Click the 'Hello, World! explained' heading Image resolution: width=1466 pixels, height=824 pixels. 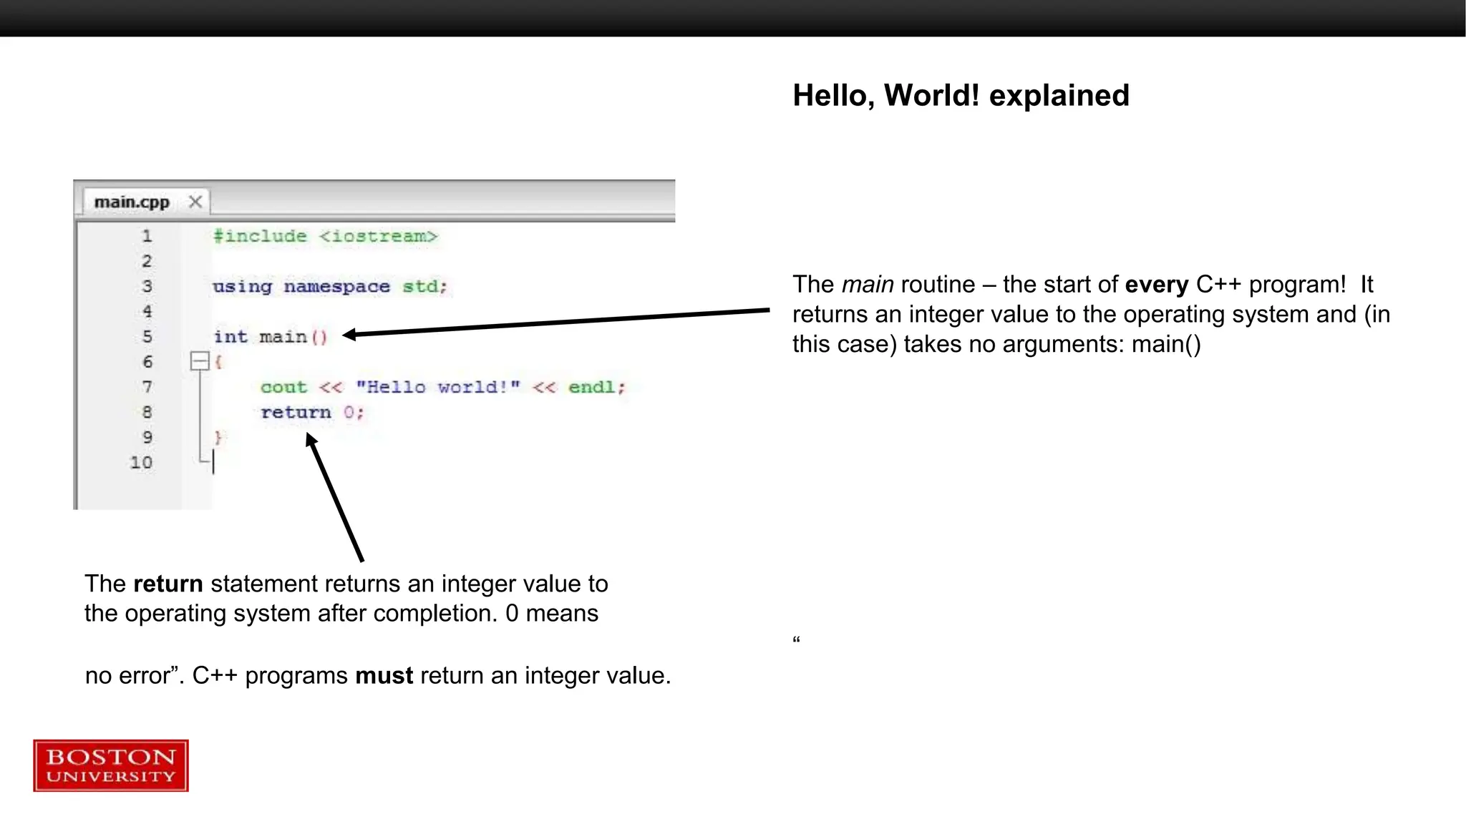point(961,95)
